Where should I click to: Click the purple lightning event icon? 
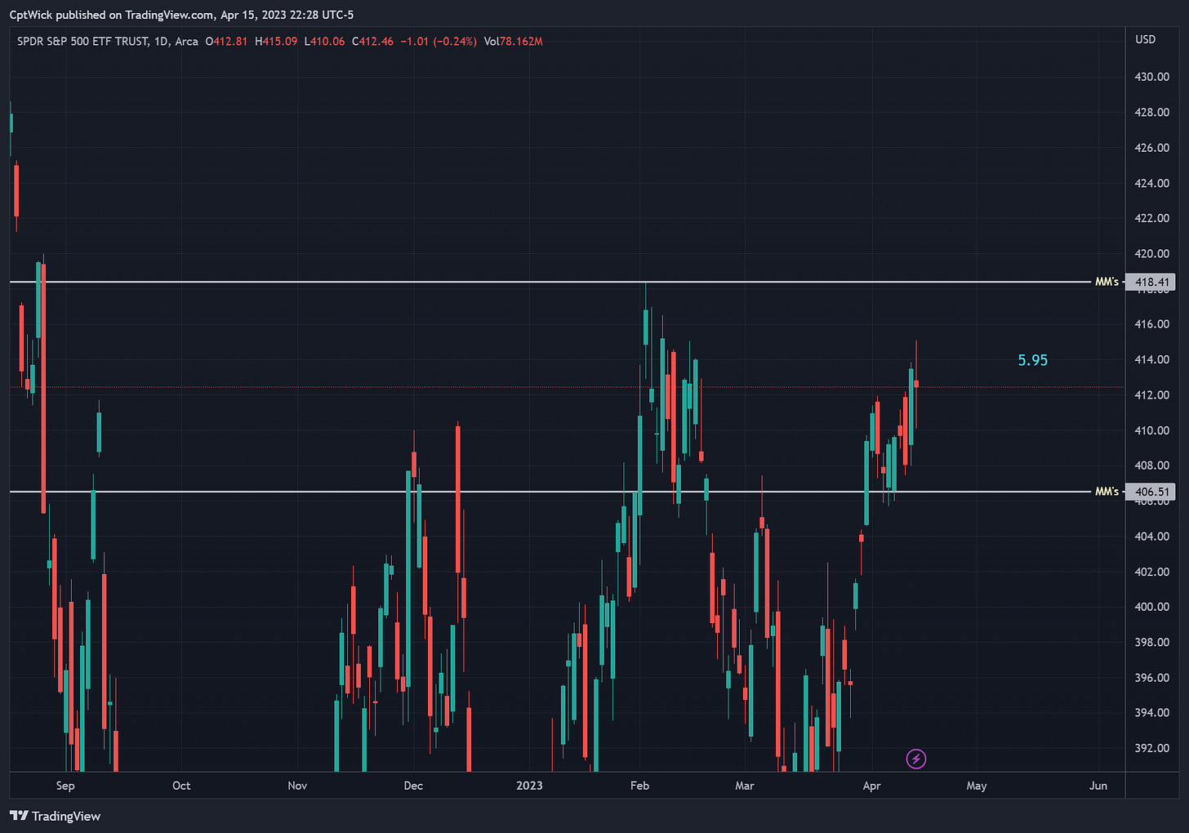coord(916,759)
